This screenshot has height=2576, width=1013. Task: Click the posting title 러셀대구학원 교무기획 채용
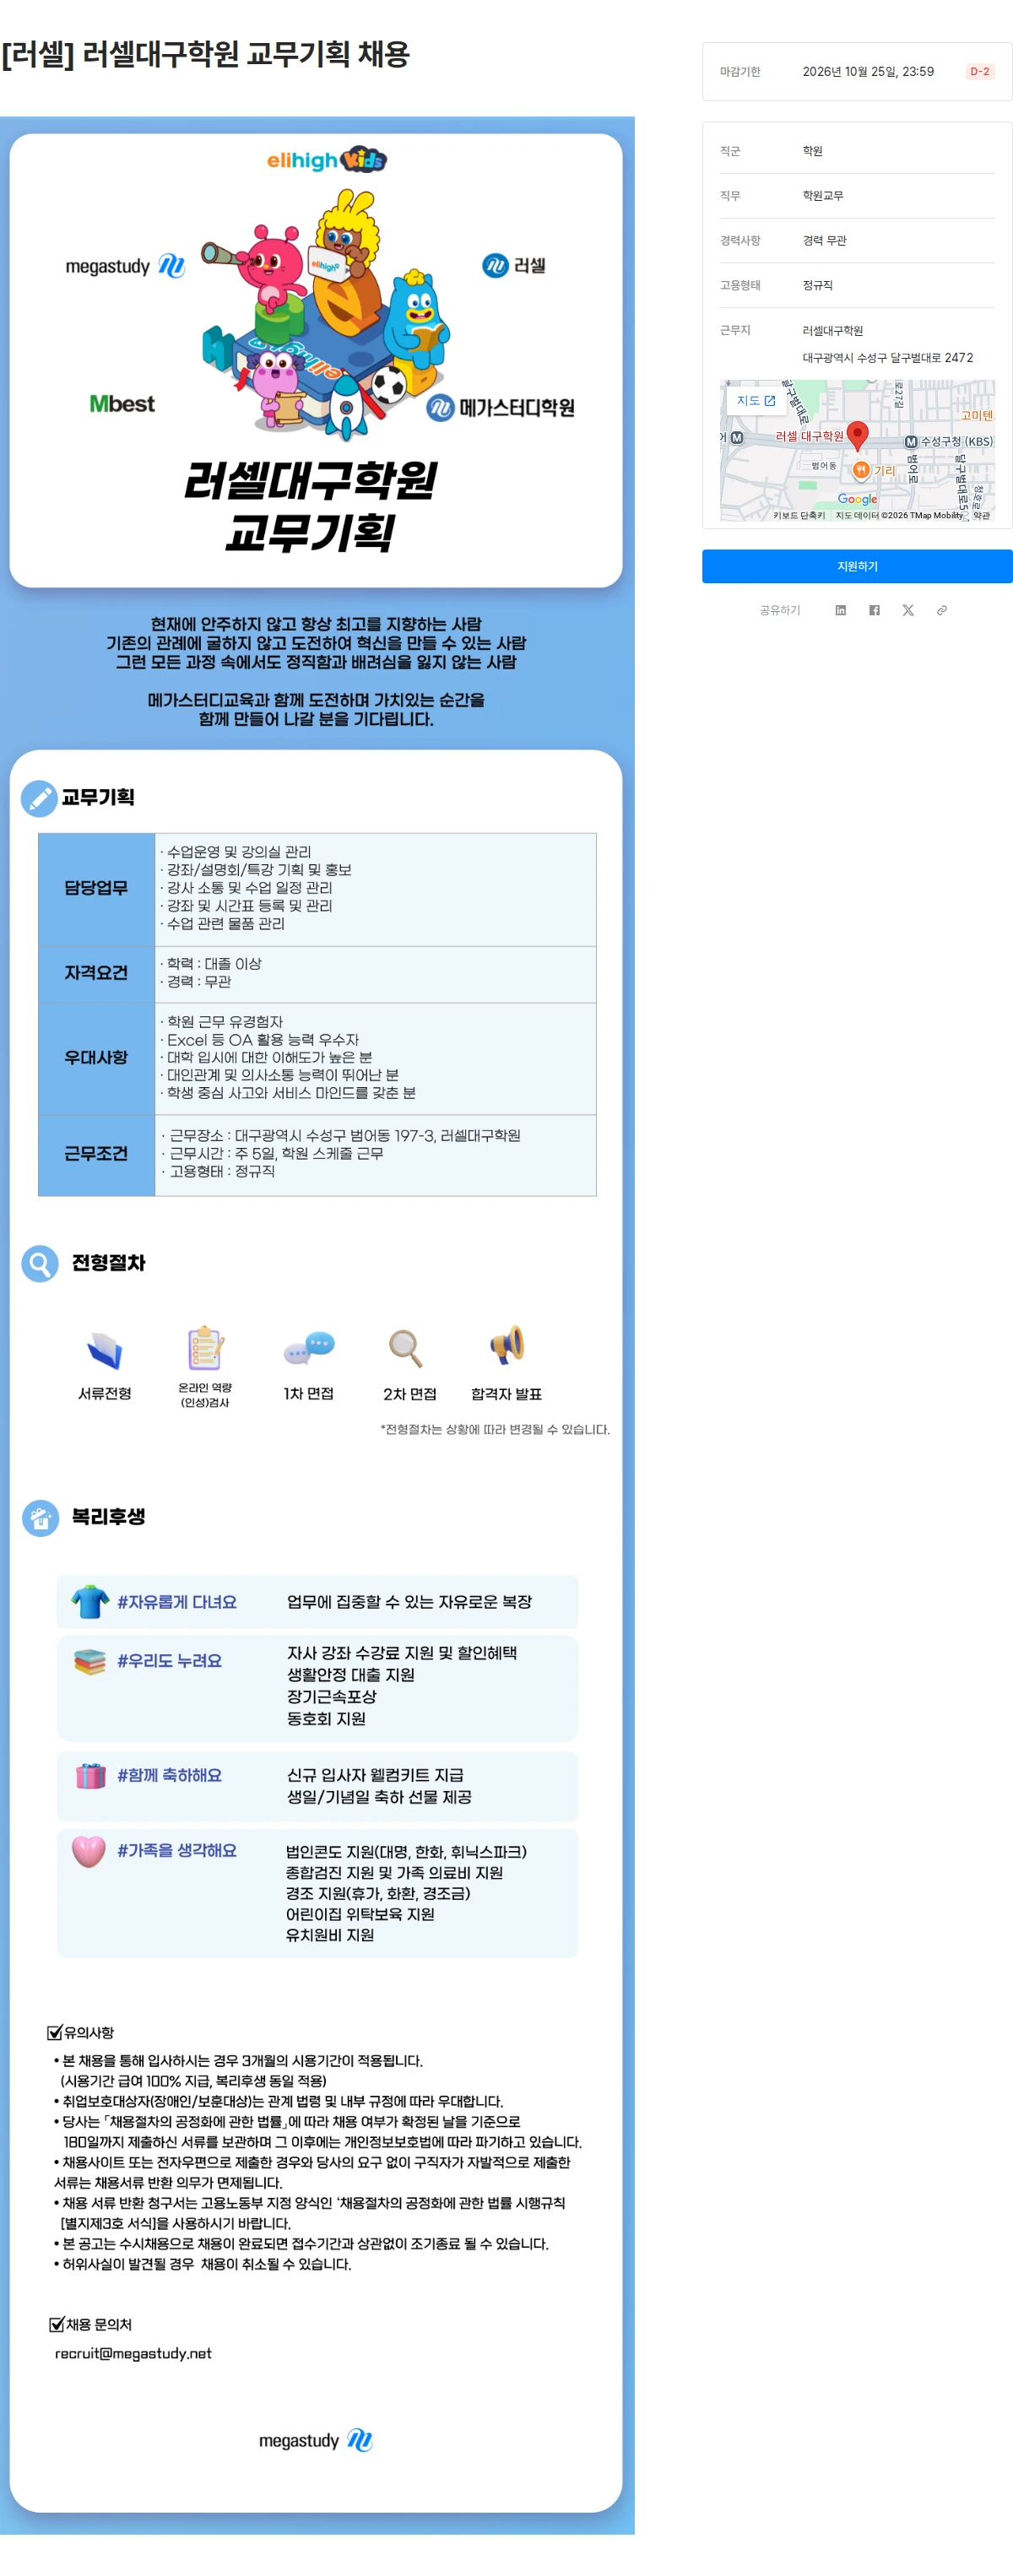(205, 54)
